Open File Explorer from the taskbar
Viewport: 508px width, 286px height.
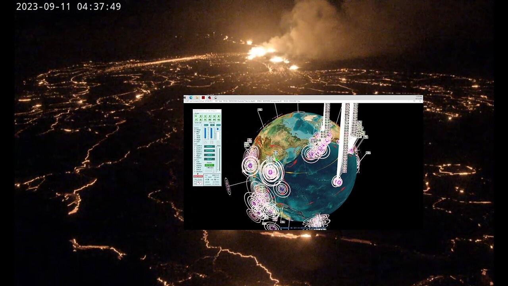(x=197, y=97)
